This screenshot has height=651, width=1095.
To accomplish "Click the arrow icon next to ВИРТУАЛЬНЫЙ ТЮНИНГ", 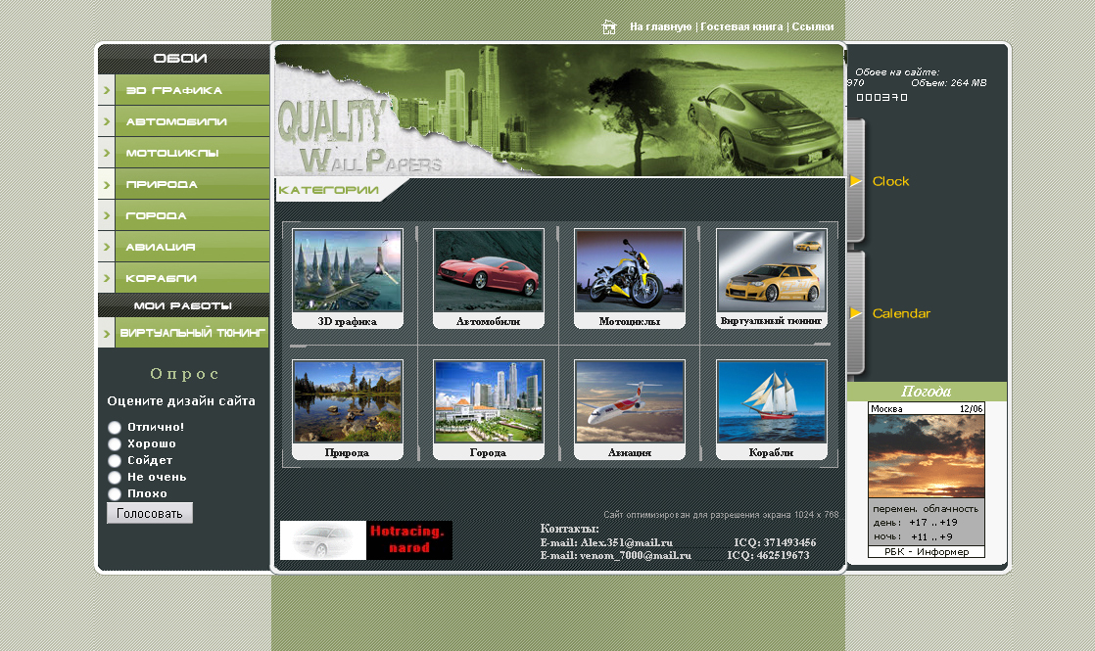I will (x=106, y=333).
